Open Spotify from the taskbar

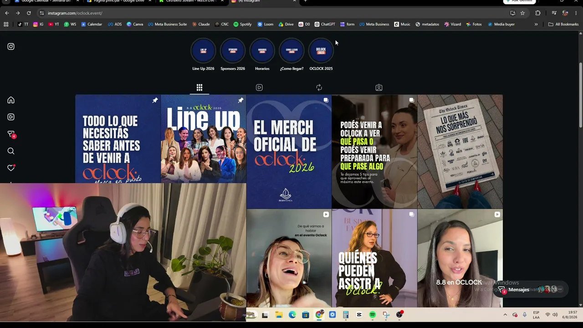(373, 315)
